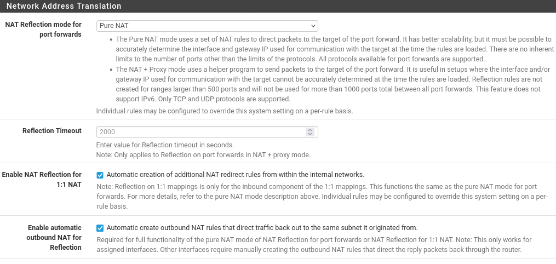Increase Reflection Timeout with the up arrow

(310, 130)
